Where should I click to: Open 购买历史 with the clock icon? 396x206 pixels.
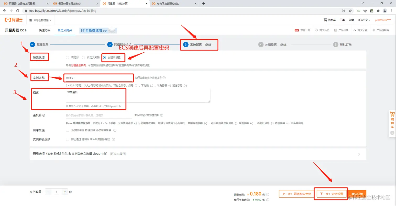322,30
